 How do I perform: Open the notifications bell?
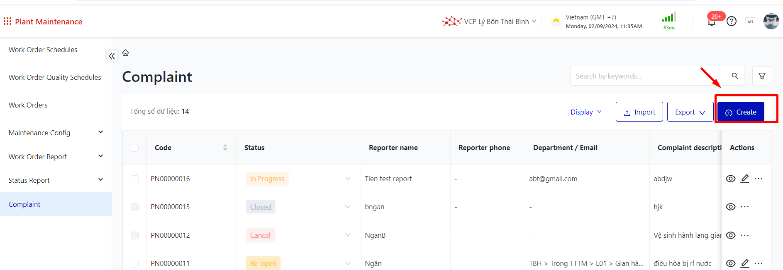tap(712, 22)
